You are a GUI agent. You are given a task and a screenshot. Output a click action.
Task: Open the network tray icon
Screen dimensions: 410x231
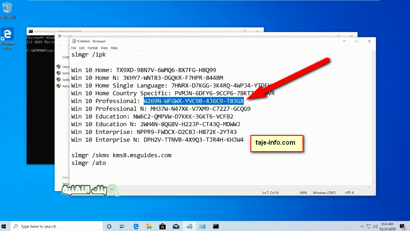click(x=369, y=226)
